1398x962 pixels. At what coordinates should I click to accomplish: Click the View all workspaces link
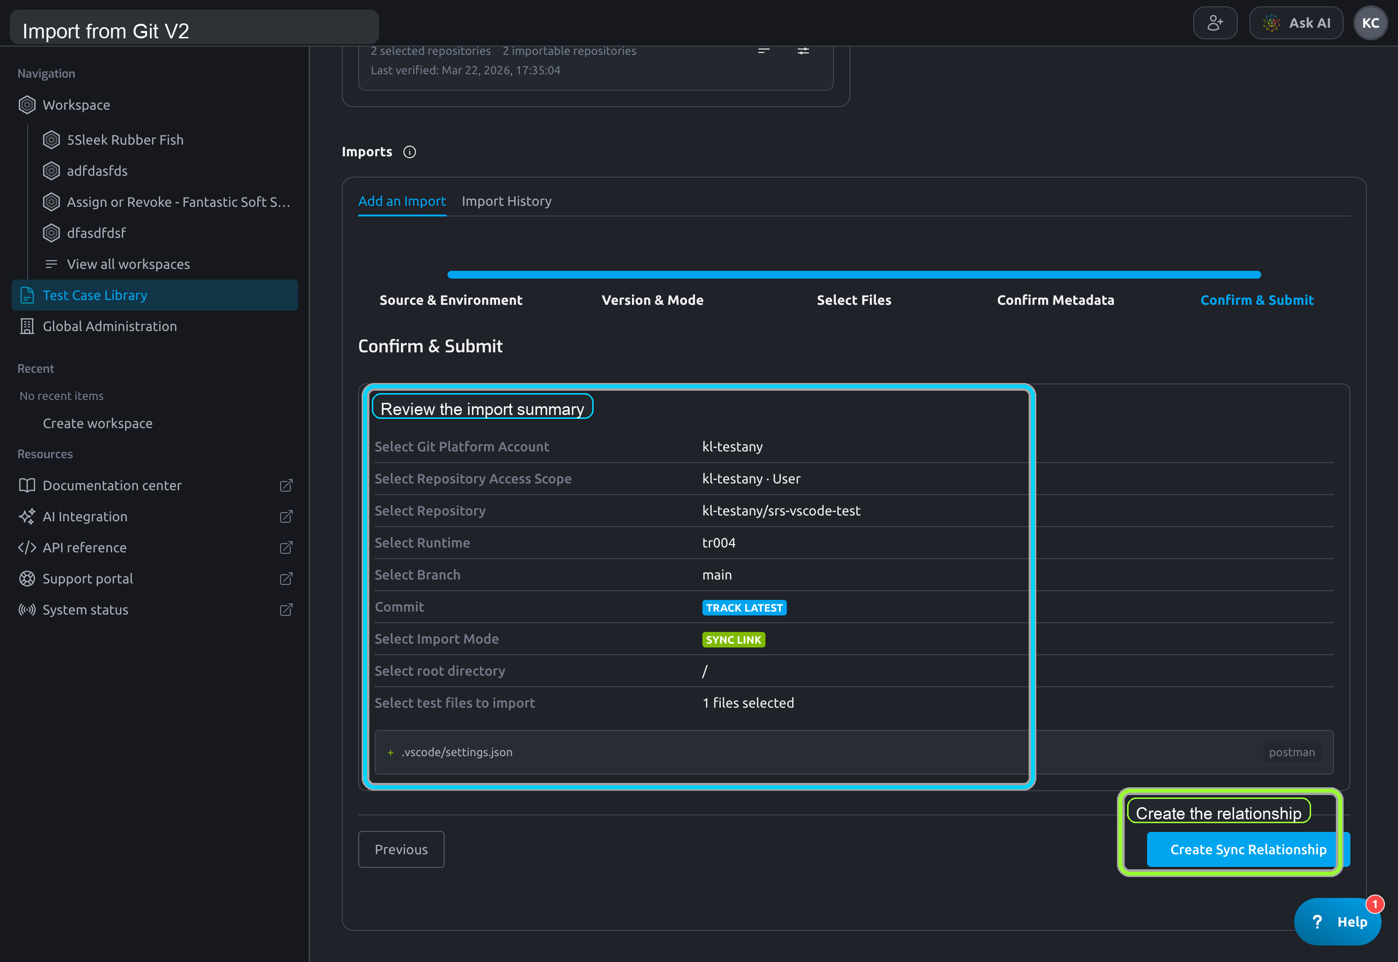(128, 264)
